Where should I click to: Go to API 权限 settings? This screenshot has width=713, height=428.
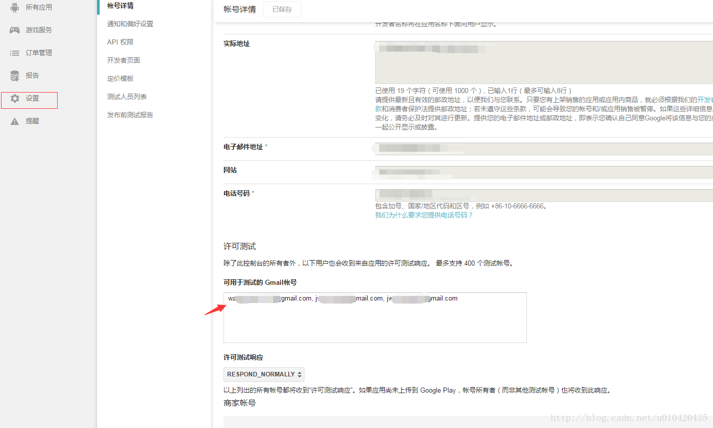(120, 42)
